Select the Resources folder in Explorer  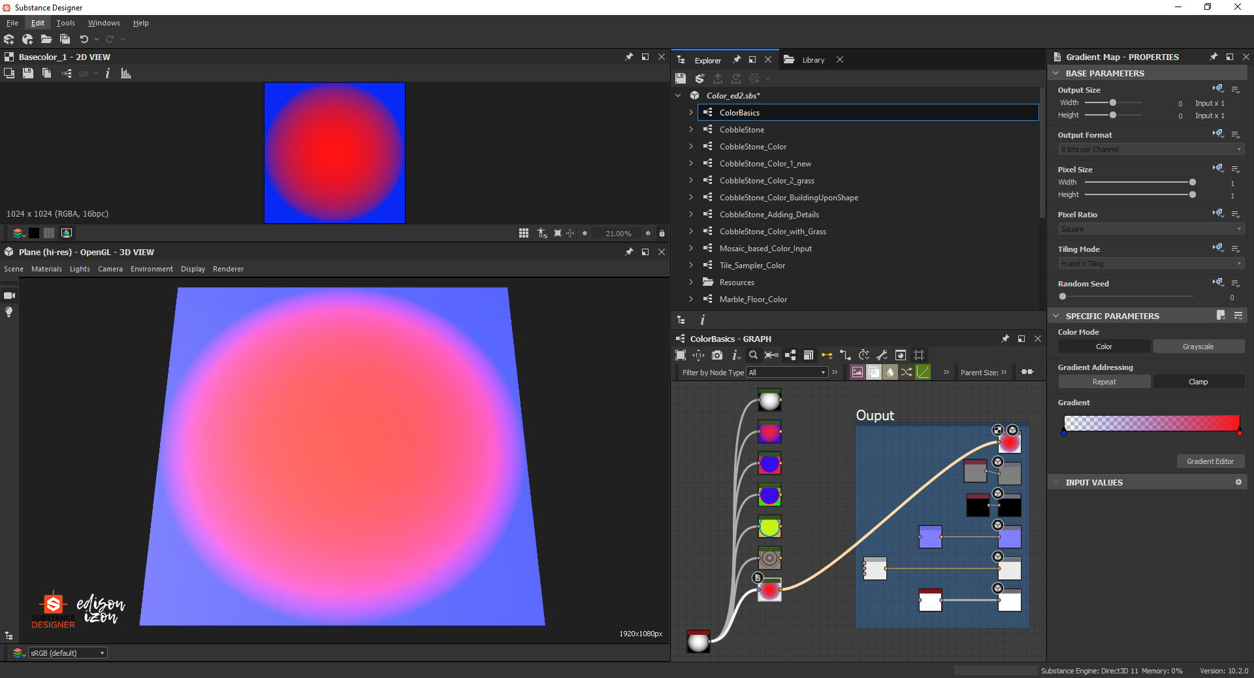pyautogui.click(x=737, y=282)
